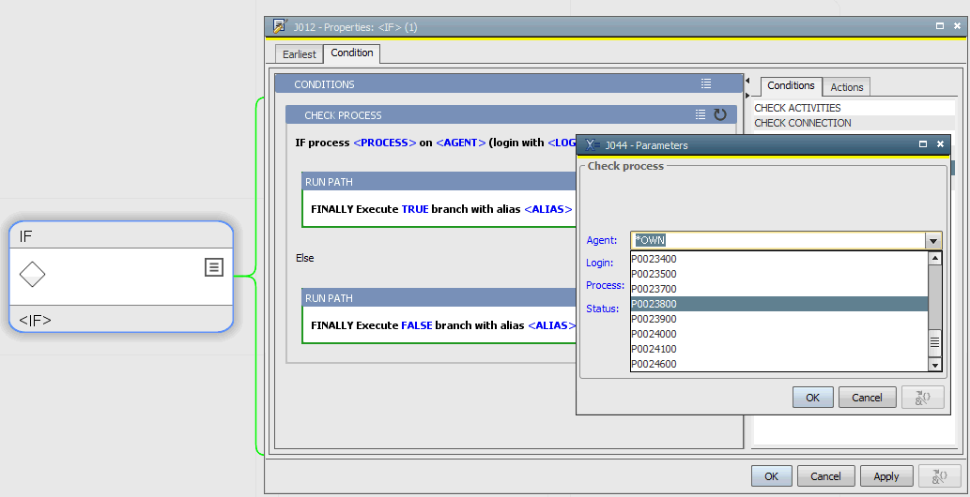Click Apply in Properties window
970x497 pixels.
(x=886, y=476)
